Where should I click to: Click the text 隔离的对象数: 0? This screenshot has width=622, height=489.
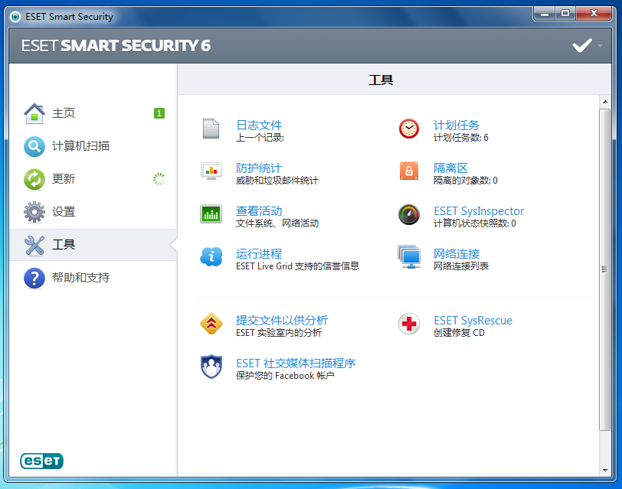point(465,181)
